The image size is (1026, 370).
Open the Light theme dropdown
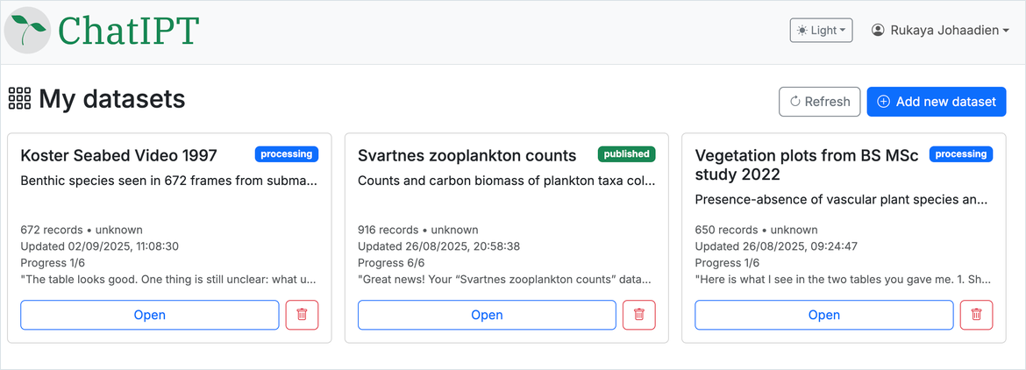[x=821, y=30]
